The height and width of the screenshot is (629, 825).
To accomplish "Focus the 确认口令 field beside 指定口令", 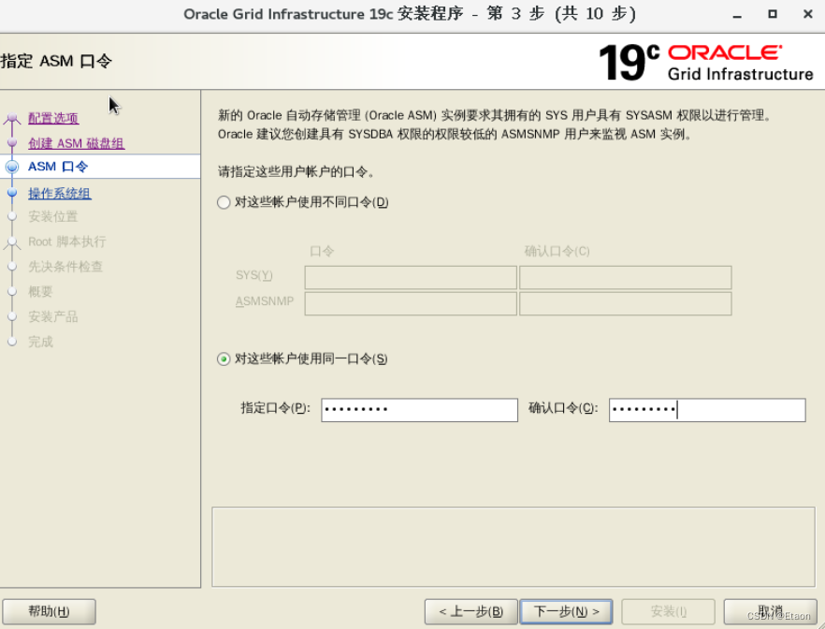I will [x=707, y=410].
